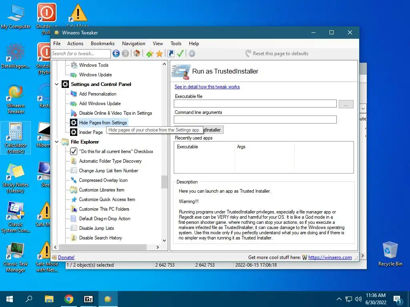The width and height of the screenshot is (410, 307).
Task: Click tree horizontal scrollbar left arrow
Action: [55, 247]
